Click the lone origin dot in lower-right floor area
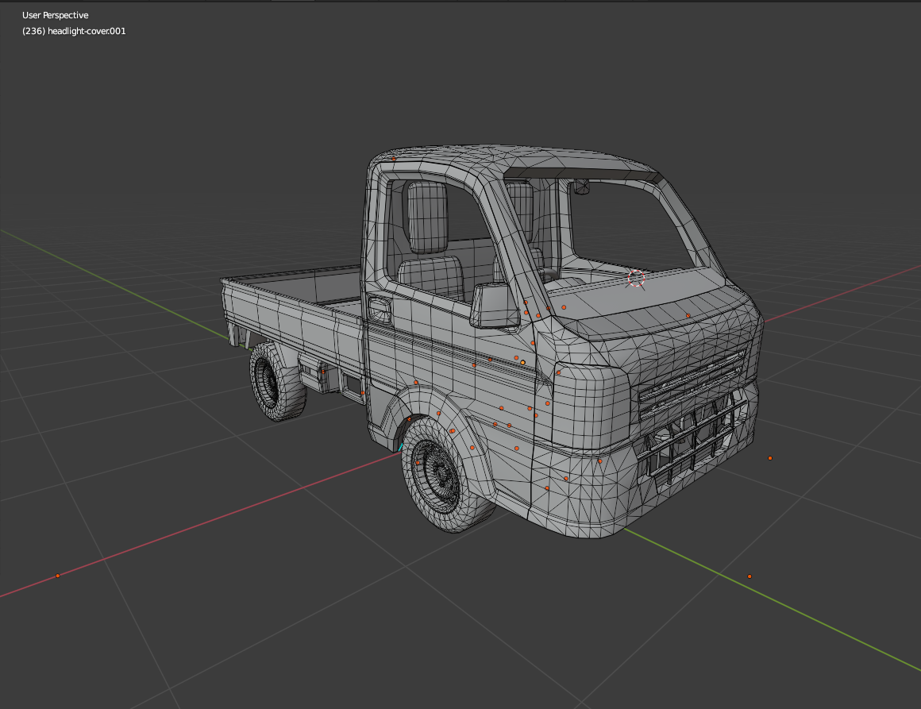This screenshot has width=921, height=709. coord(750,576)
